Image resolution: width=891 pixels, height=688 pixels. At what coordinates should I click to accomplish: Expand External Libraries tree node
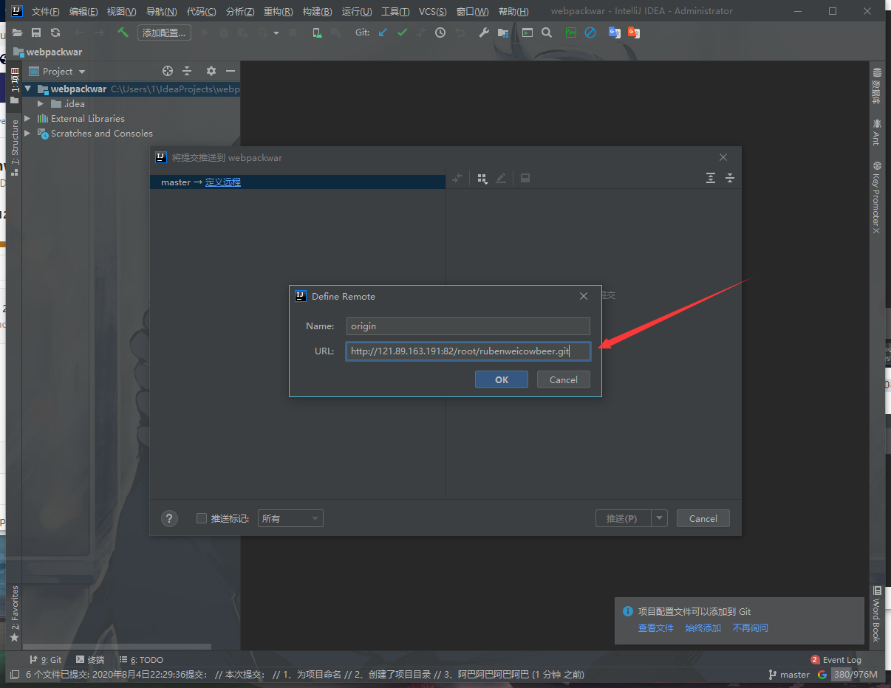(x=27, y=119)
